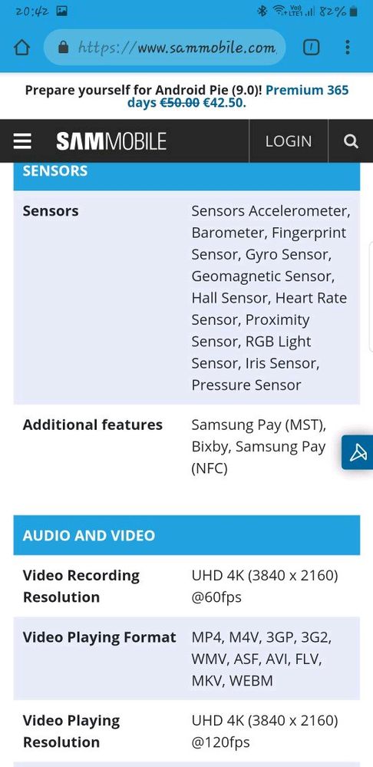Open the SamMobile search magnifier
Viewport: 373px width, 767px height.
coord(351,141)
